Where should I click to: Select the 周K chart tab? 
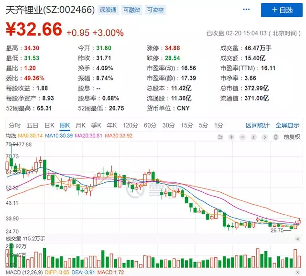65,125
